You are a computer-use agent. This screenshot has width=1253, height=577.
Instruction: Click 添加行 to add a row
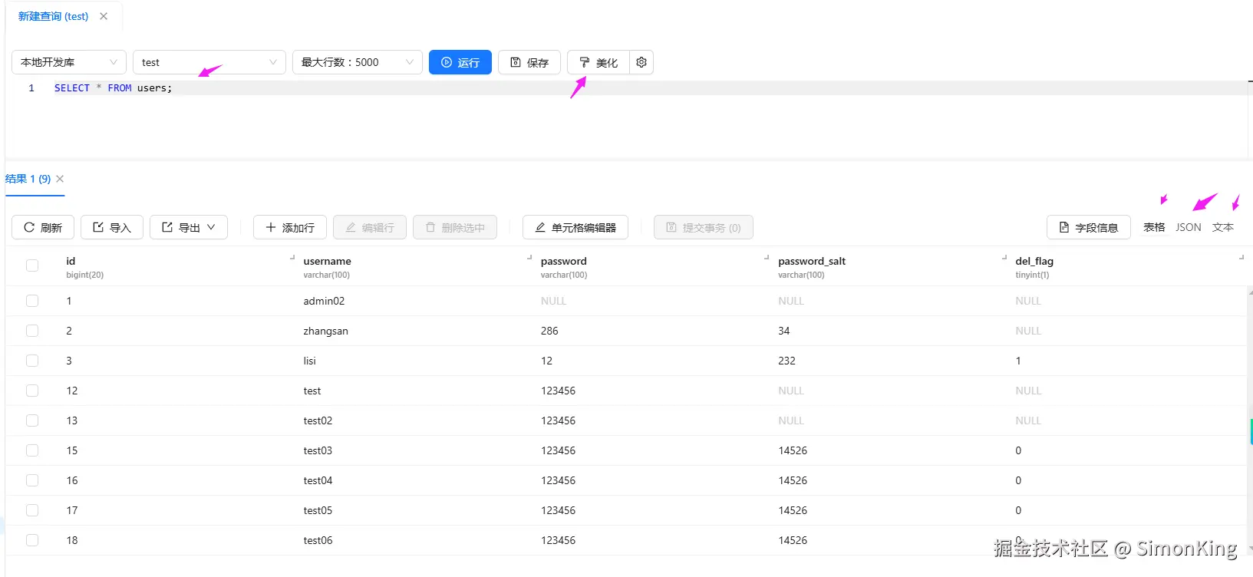[x=290, y=227]
